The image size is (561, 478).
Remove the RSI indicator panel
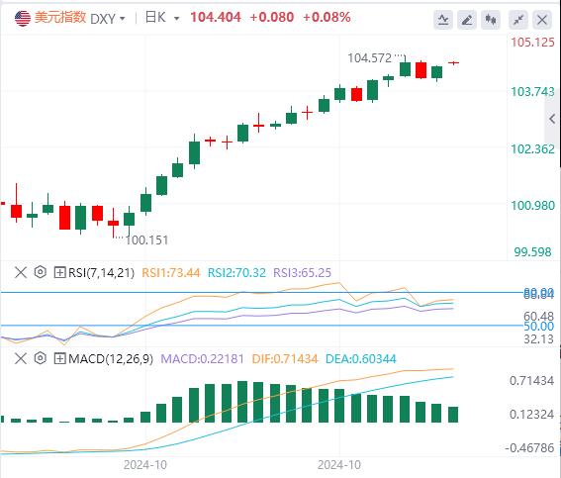click(x=21, y=272)
